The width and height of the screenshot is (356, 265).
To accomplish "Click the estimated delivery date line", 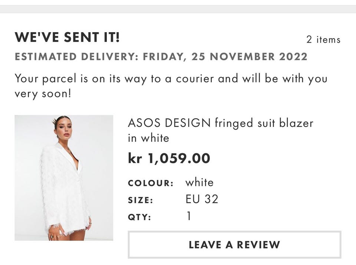I will tap(161, 57).
